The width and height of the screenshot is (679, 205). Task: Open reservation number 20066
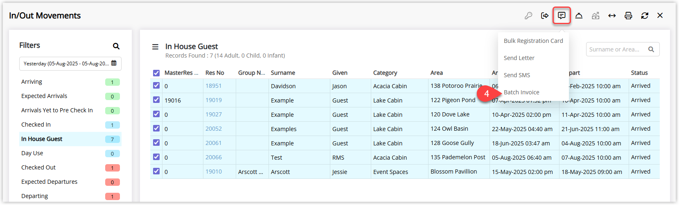coord(213,157)
